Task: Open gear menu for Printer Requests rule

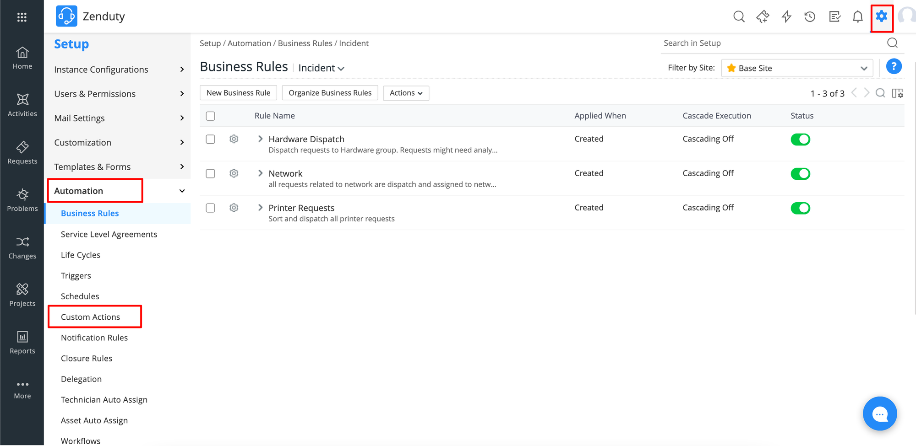Action: [x=234, y=208]
